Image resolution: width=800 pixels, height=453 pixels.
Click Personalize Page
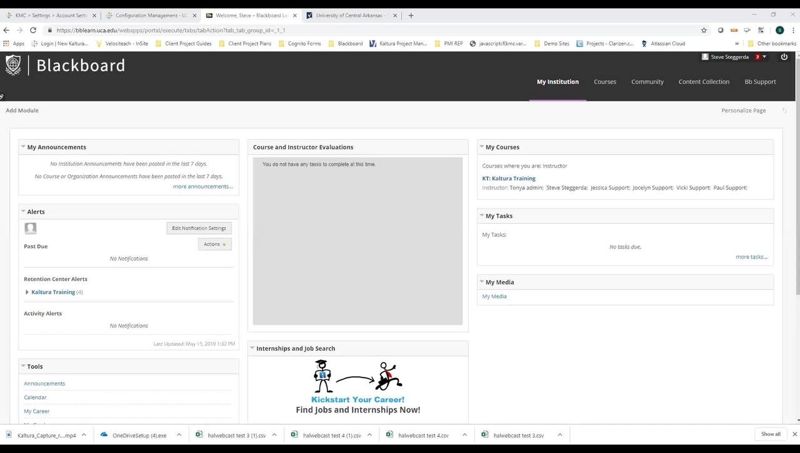[743, 111]
